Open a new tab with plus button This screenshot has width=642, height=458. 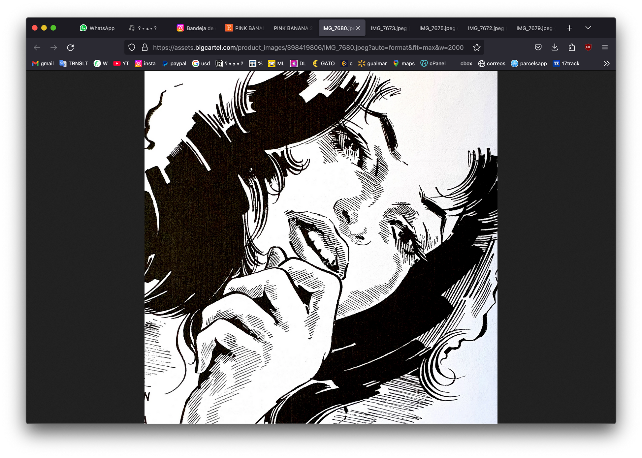(x=569, y=28)
